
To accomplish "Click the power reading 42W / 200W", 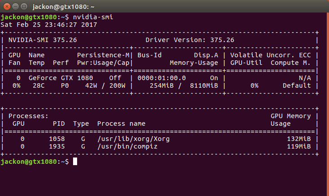I will point(105,85).
